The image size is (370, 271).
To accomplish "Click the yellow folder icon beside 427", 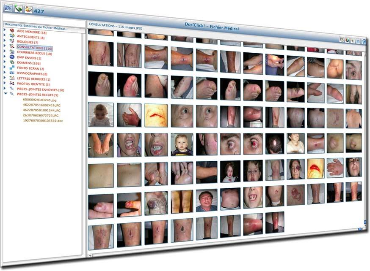I will pyautogui.click(x=28, y=10).
